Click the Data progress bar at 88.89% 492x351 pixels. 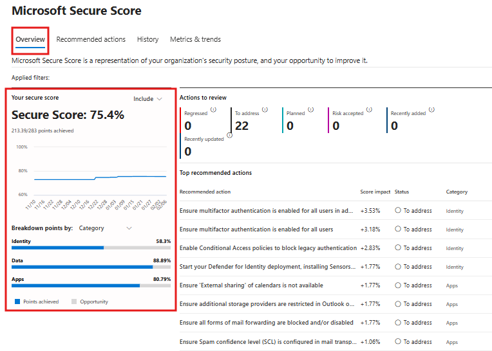click(x=91, y=267)
